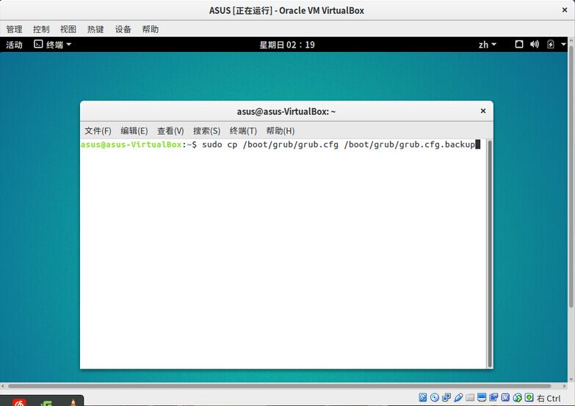
Task: Open the 帮助 menu in VirtualBox
Action: point(151,29)
